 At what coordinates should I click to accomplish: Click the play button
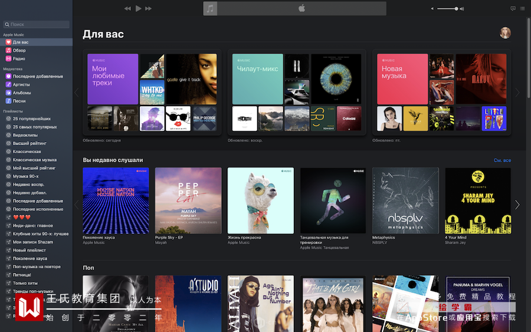138,8
